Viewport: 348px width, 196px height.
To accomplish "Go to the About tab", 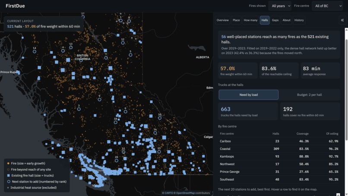I will (x=286, y=20).
